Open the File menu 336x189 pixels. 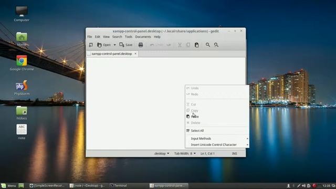click(90, 37)
